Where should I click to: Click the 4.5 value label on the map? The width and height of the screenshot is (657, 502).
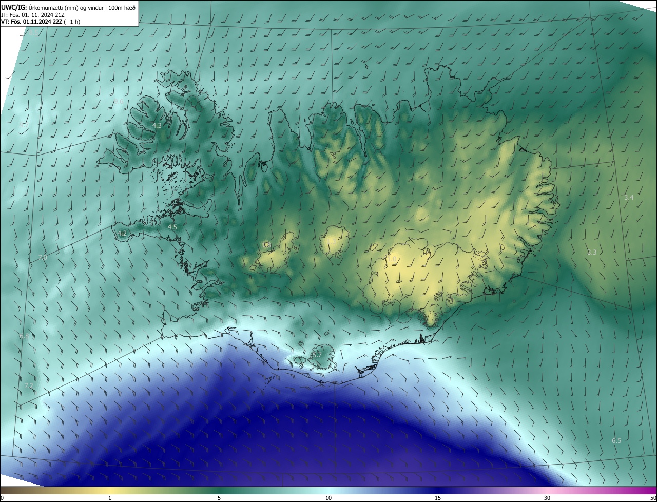pyautogui.click(x=172, y=227)
